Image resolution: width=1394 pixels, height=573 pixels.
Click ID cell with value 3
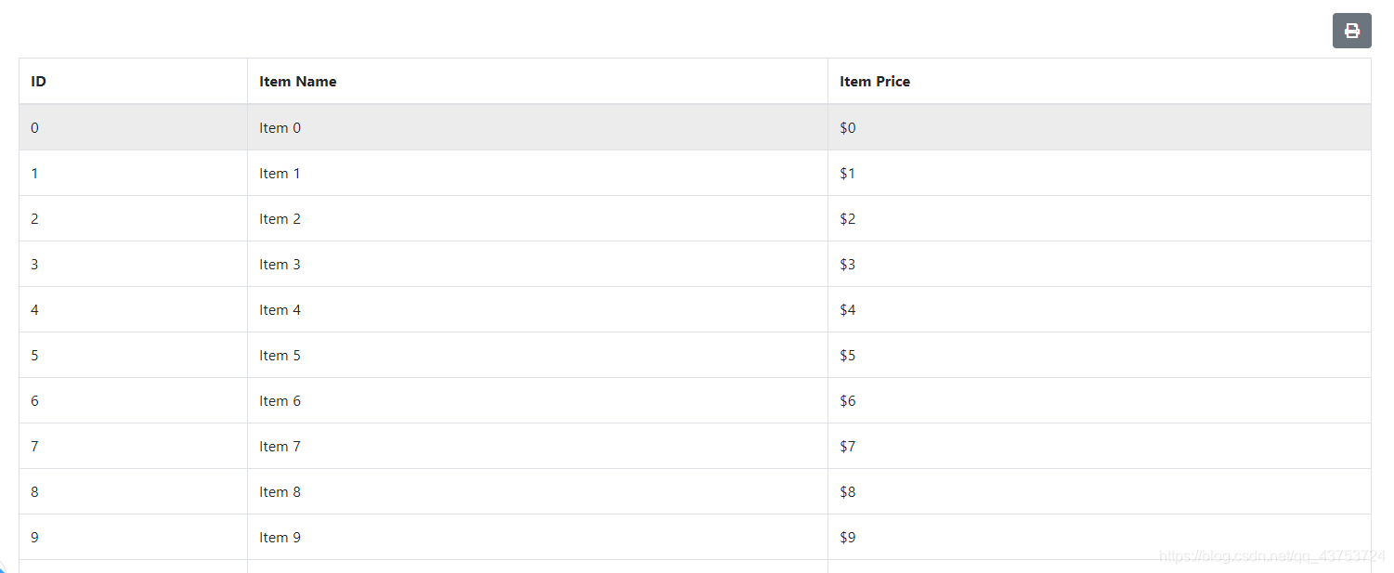coord(134,265)
